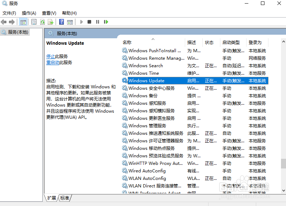Select the Windows 更新医生服务 row
286x206 pixels.
click(195, 118)
